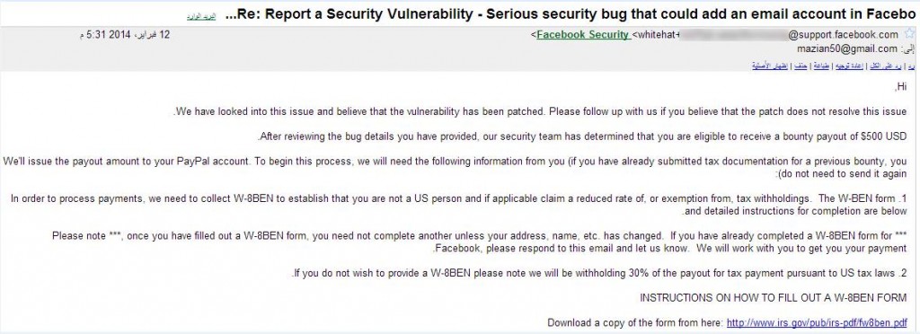Click the Please note W-8BEN paragraph
This screenshot has width=920, height=334.
[480, 242]
